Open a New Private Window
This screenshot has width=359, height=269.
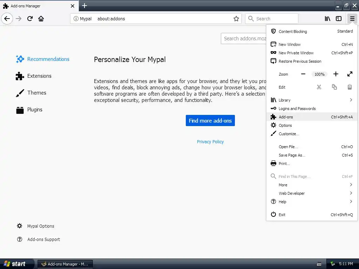(x=312, y=53)
